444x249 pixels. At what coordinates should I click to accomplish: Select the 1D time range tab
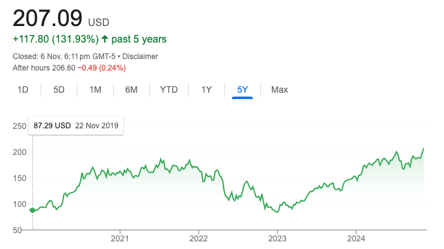pyautogui.click(x=23, y=90)
